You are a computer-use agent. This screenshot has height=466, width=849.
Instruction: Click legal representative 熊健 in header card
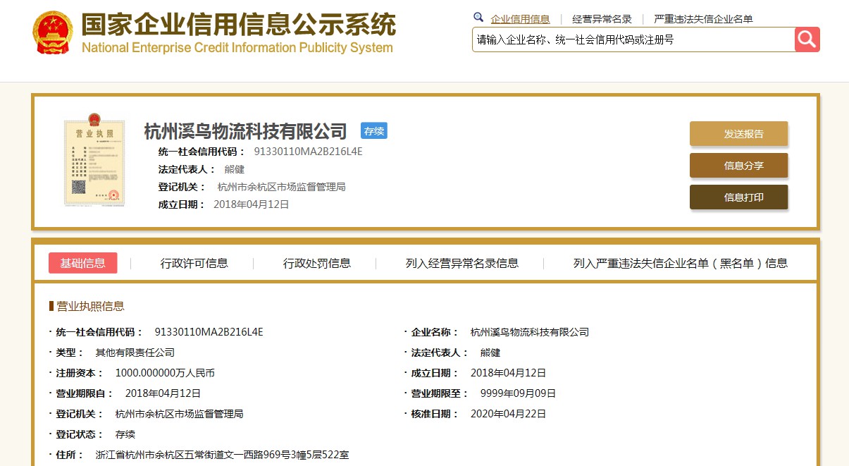click(234, 169)
